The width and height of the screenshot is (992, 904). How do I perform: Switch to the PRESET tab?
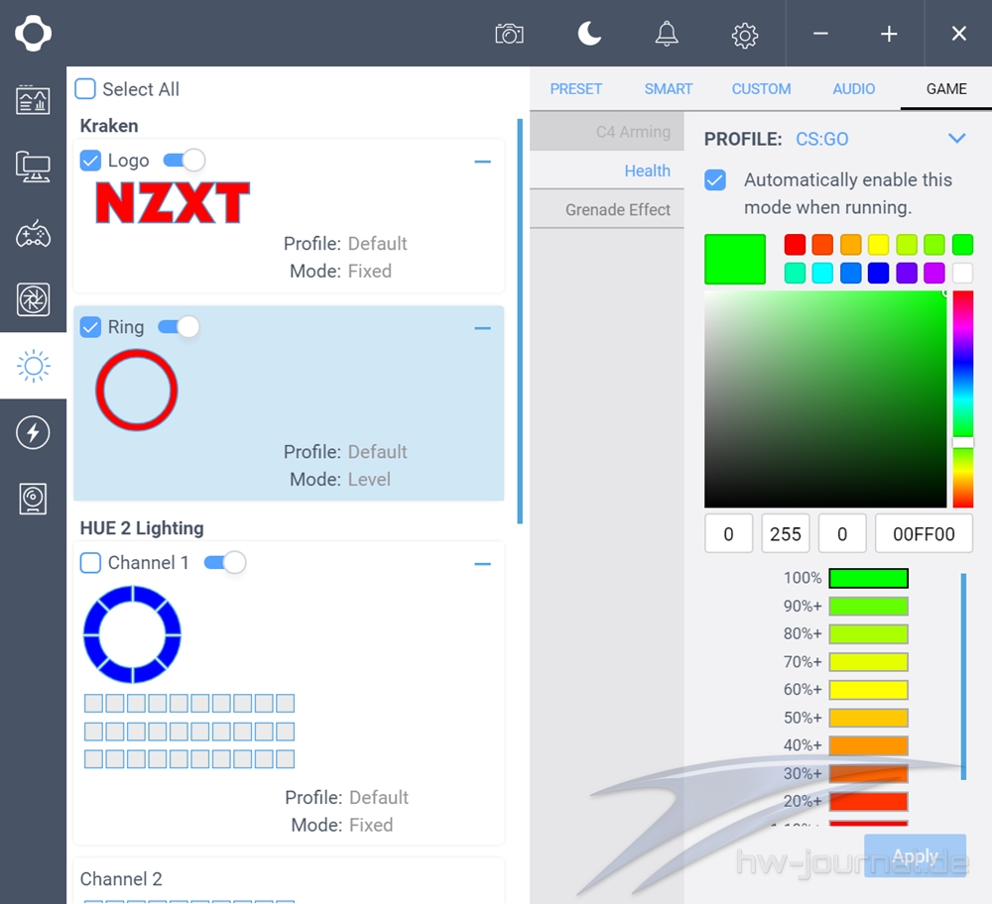tap(575, 88)
